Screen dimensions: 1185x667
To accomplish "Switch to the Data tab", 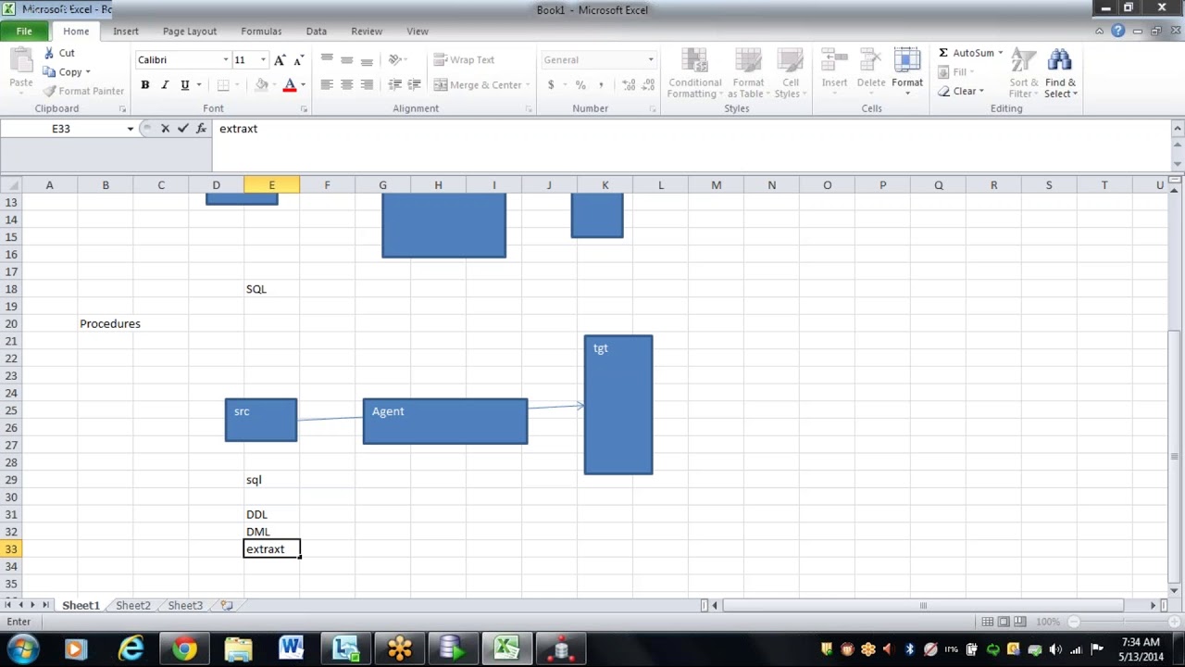I will 317,31.
